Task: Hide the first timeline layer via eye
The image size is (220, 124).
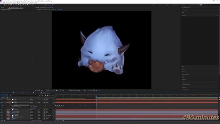Action: point(1,100)
